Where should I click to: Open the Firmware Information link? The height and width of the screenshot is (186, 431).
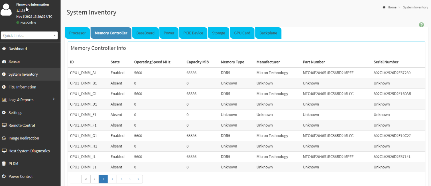click(x=32, y=5)
